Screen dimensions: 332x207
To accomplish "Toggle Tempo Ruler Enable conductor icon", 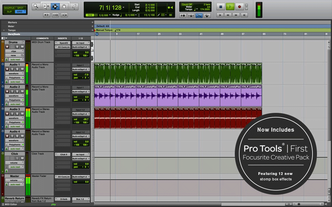I will 207,15.
